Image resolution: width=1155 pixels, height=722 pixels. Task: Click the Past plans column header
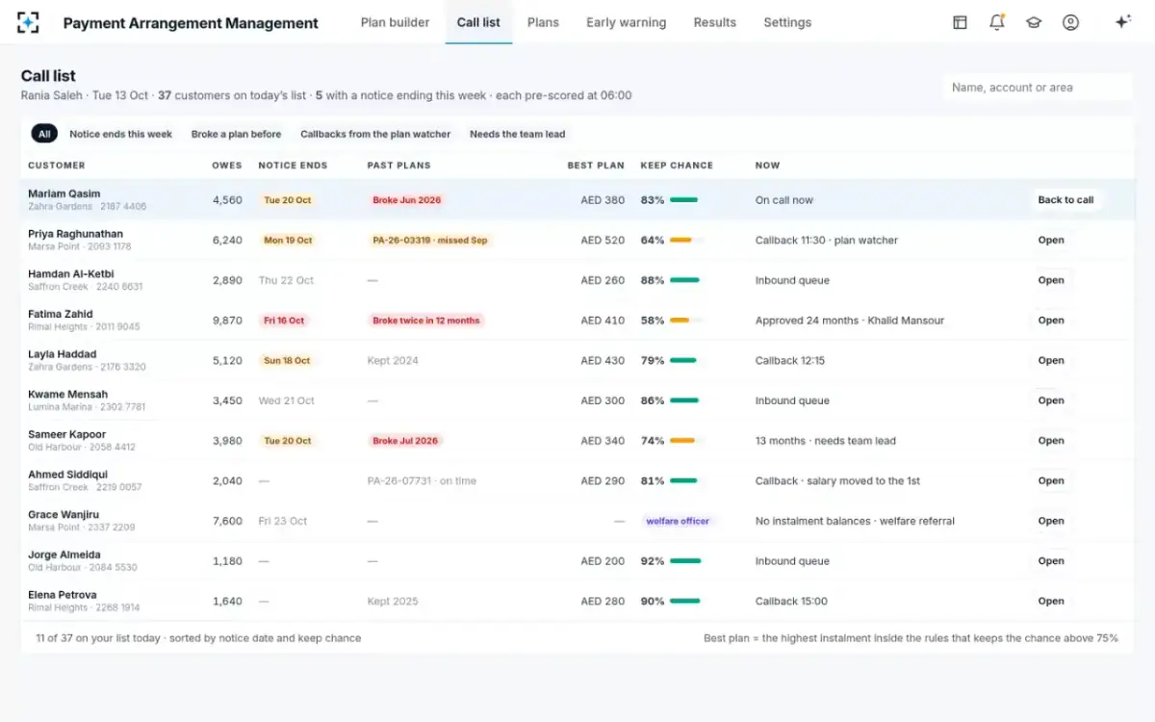(x=398, y=166)
